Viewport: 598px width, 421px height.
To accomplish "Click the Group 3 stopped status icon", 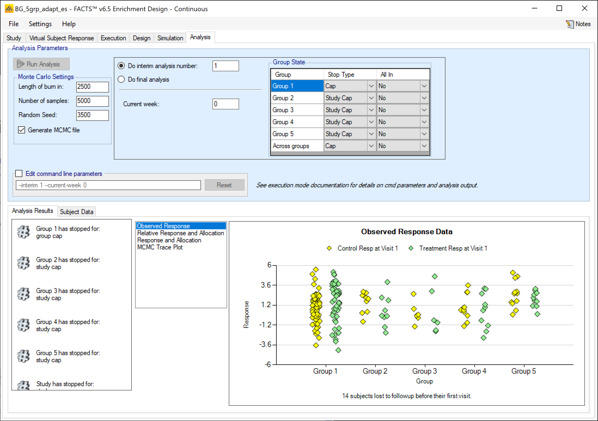I will [23, 294].
